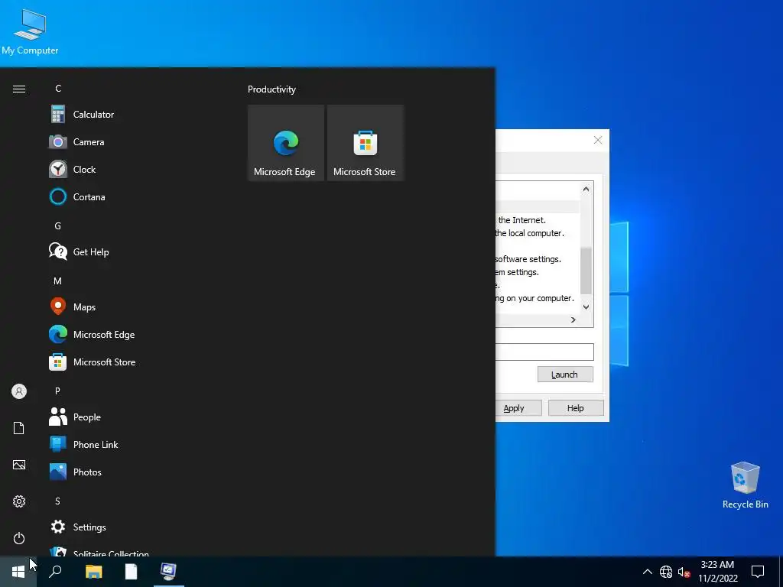Image resolution: width=783 pixels, height=587 pixels.
Task: Open the clock showing 3:23 AM
Action: pos(717,572)
